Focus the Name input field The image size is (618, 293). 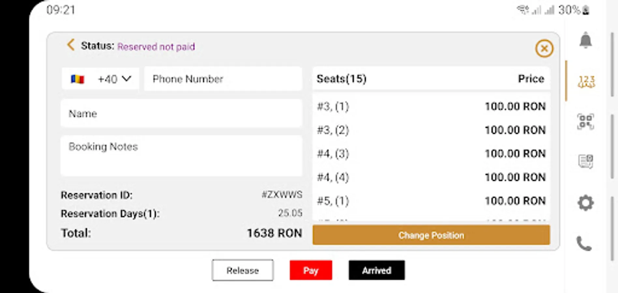(x=181, y=114)
